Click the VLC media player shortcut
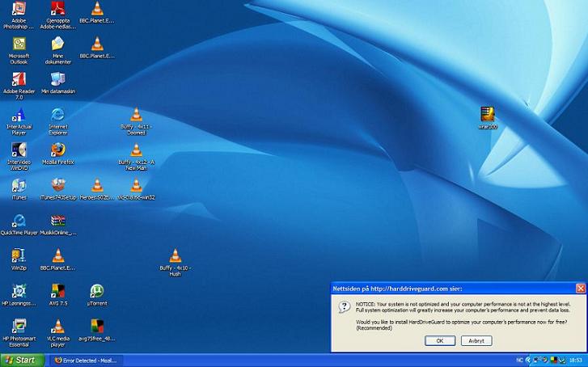The image size is (588, 367). click(x=57, y=327)
